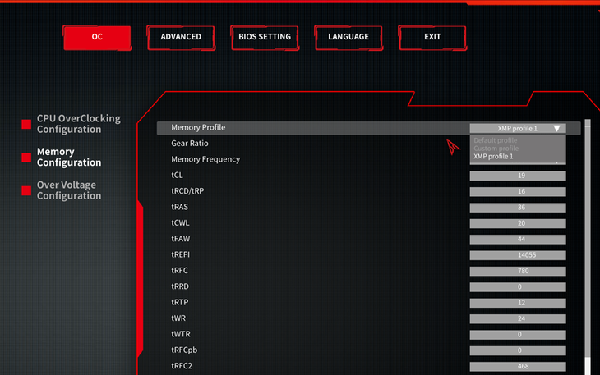The width and height of the screenshot is (600, 375).
Task: Click the tCL value field
Action: (518, 176)
